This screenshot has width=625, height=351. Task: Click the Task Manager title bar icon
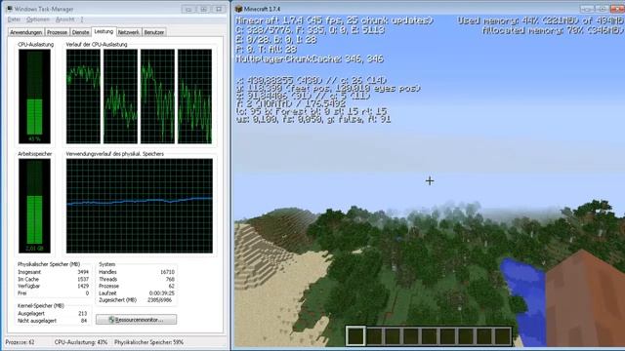9,9
